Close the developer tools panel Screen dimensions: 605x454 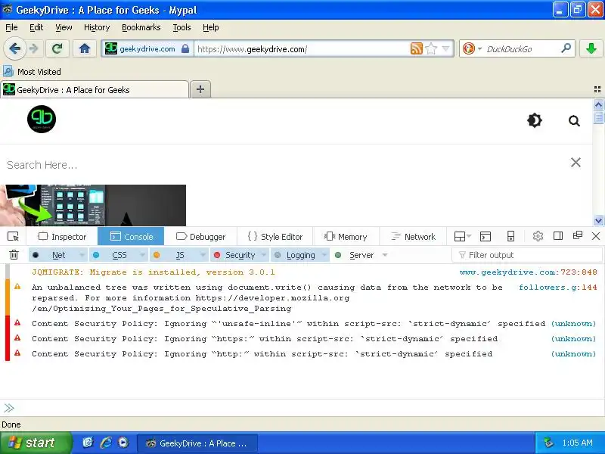coord(596,236)
